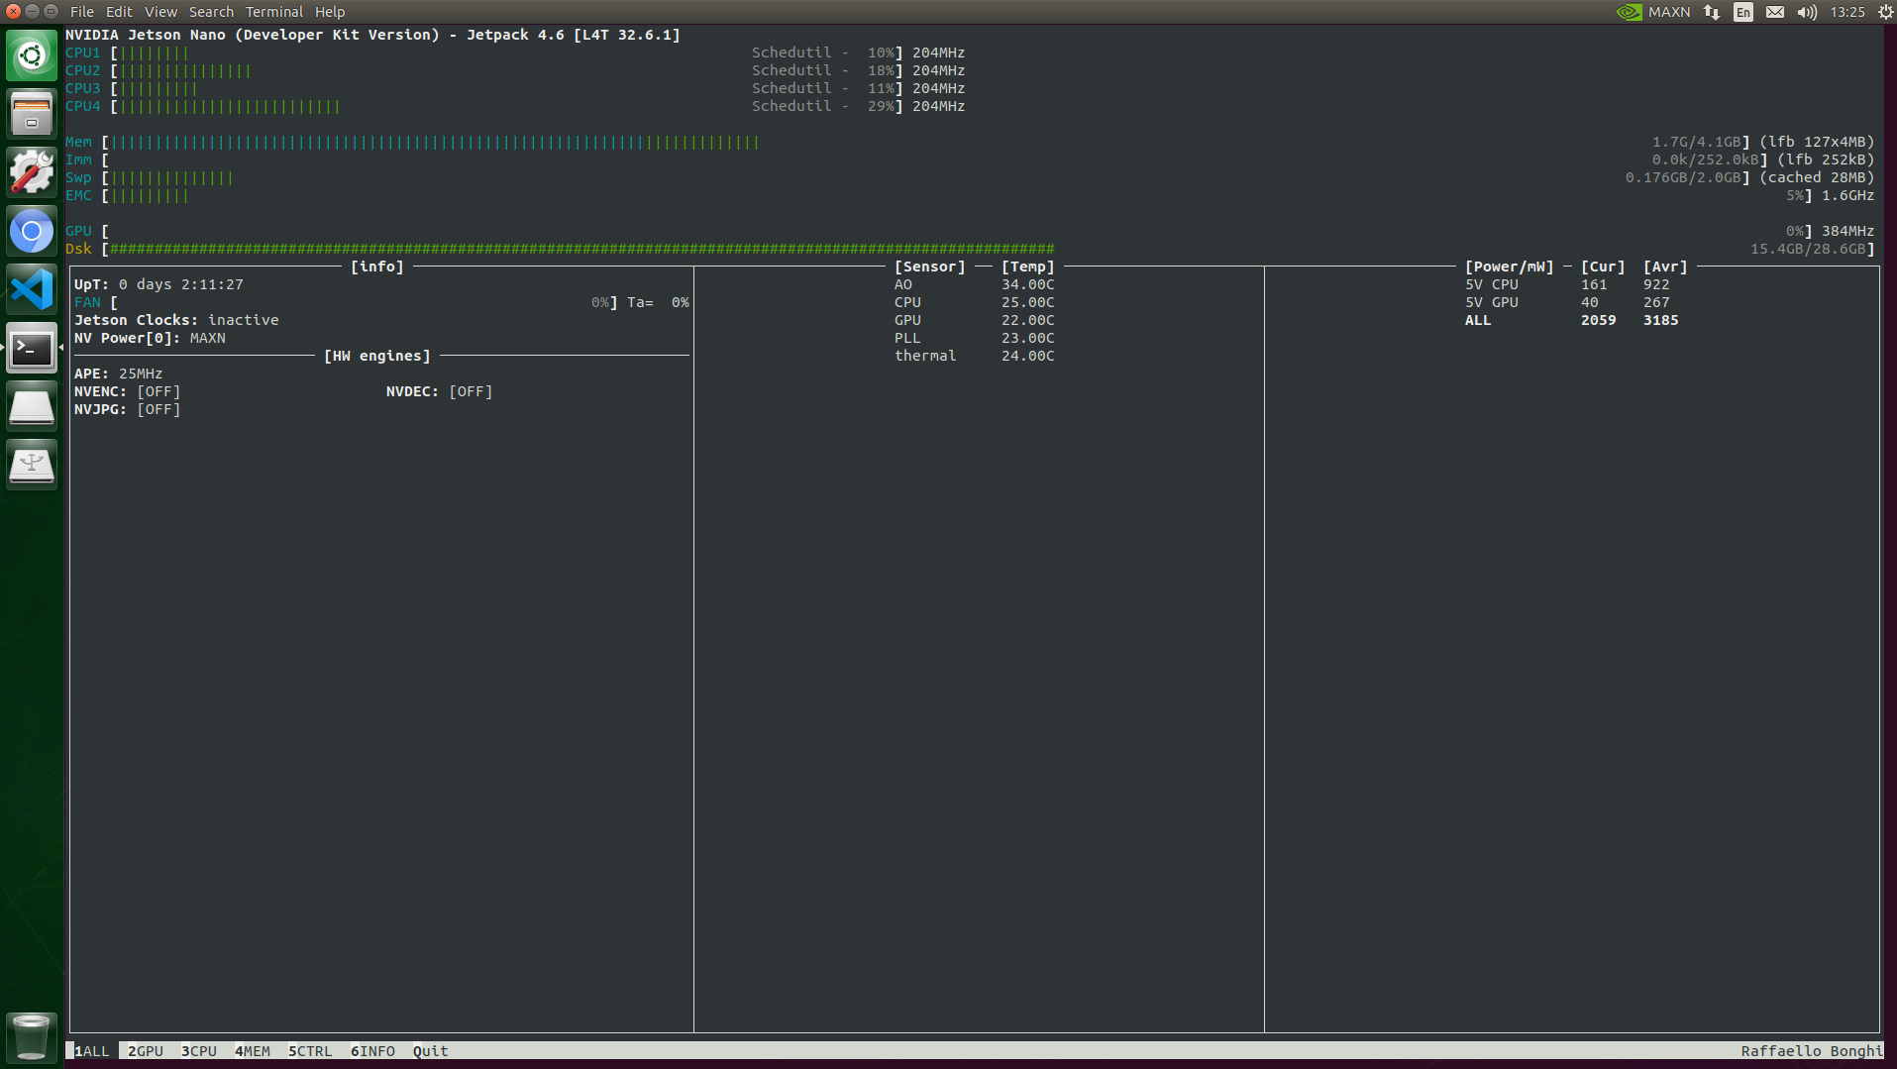This screenshot has height=1069, width=1897.
Task: Click the 5V CPU power row
Action: tap(1568, 284)
